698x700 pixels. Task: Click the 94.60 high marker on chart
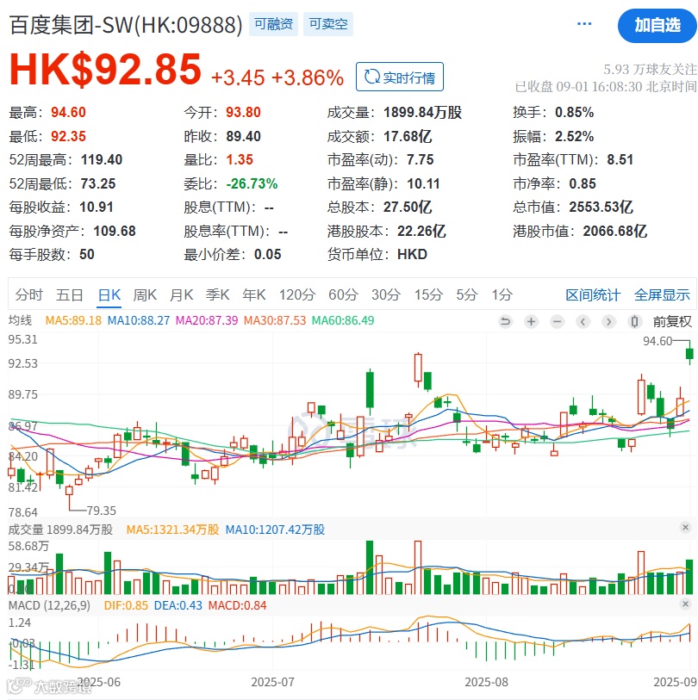coord(657,341)
